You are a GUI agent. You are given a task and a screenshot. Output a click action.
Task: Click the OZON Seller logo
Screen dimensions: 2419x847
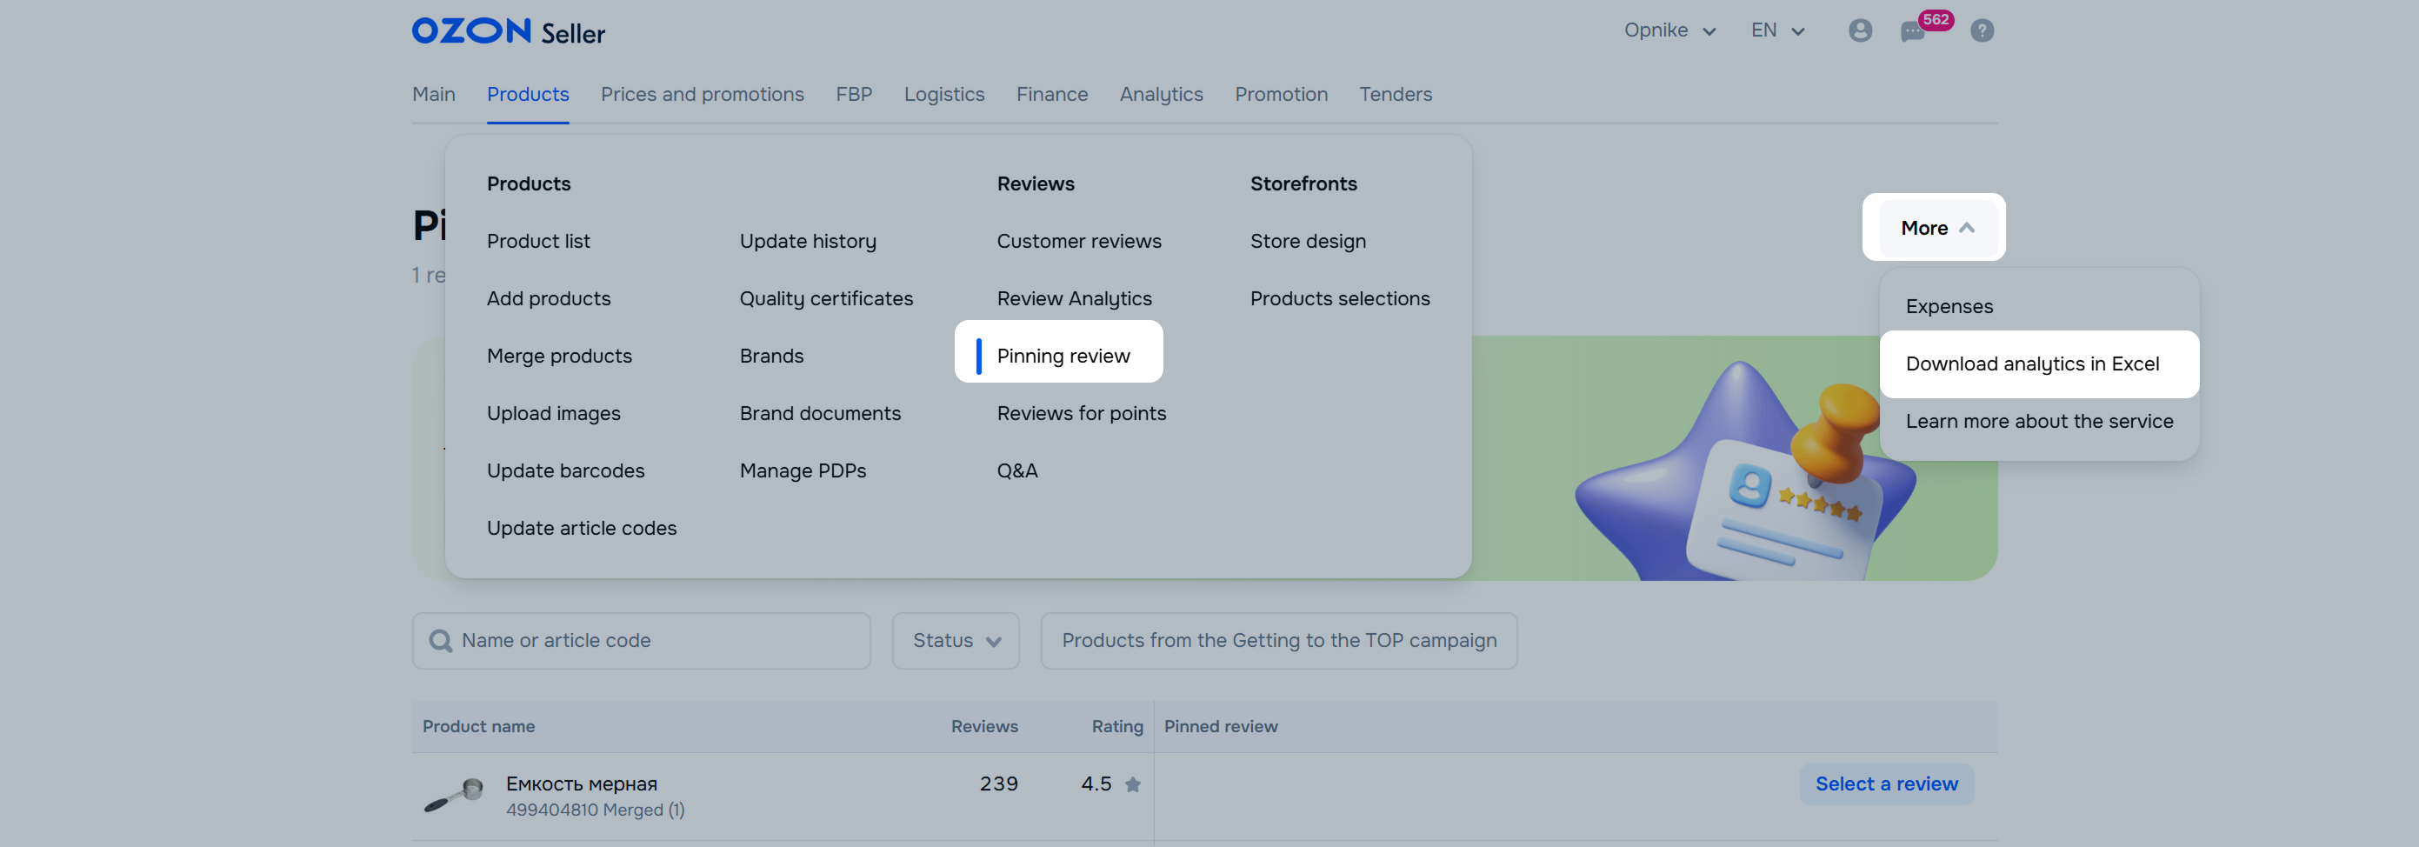508,31
